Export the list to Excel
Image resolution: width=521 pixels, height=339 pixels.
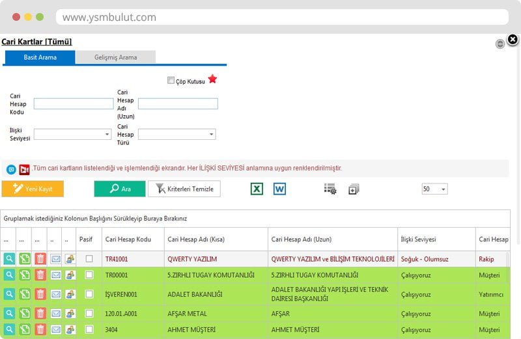point(257,189)
